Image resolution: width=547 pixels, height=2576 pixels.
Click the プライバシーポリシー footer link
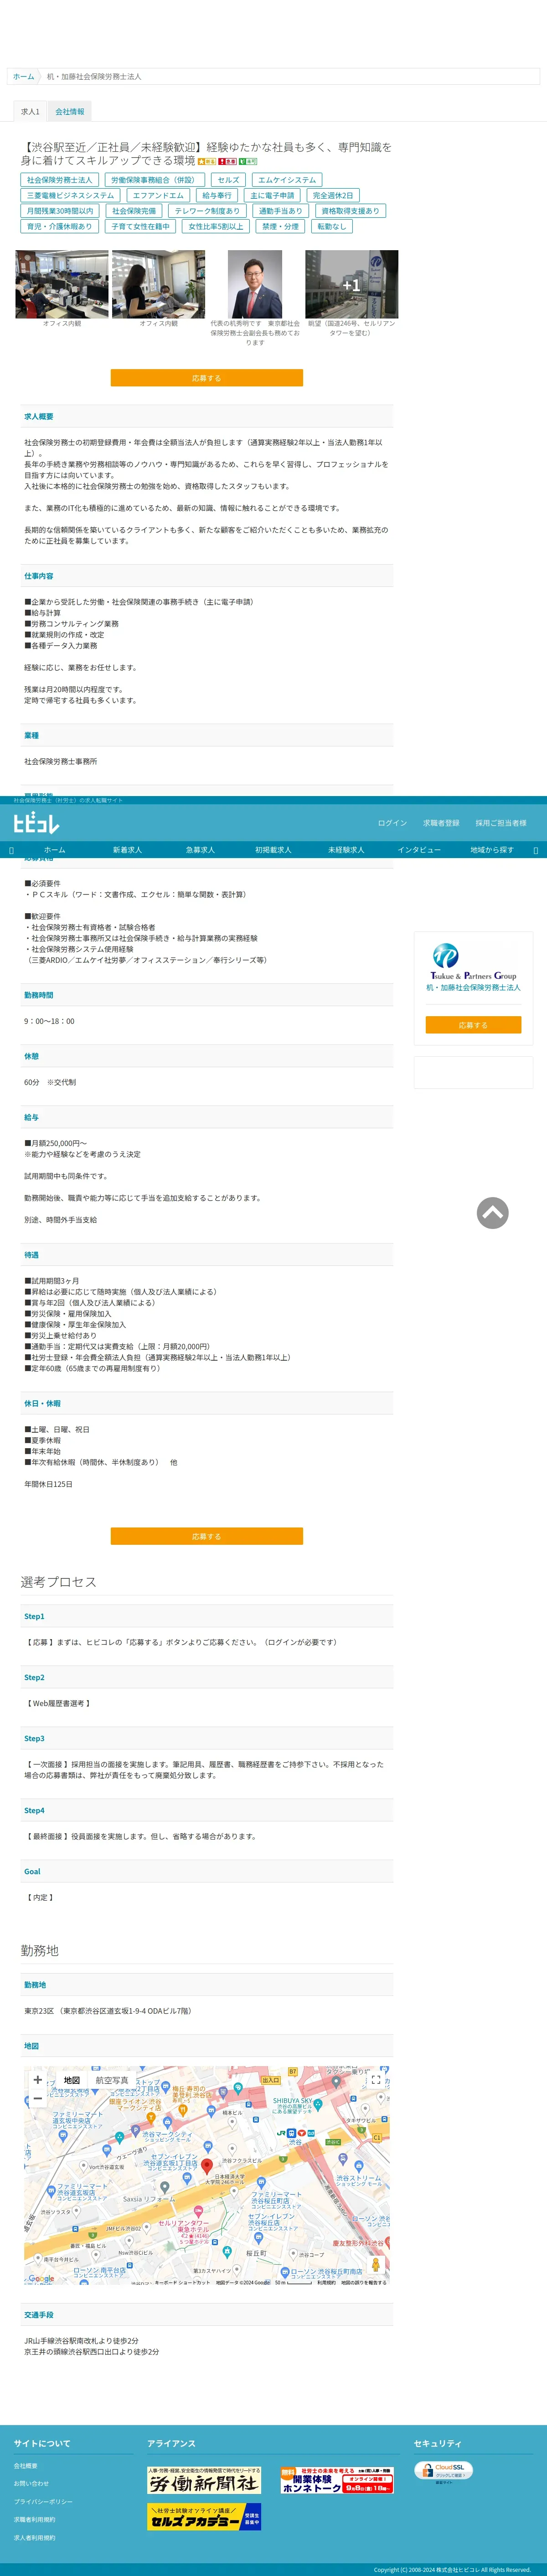pyautogui.click(x=43, y=2502)
